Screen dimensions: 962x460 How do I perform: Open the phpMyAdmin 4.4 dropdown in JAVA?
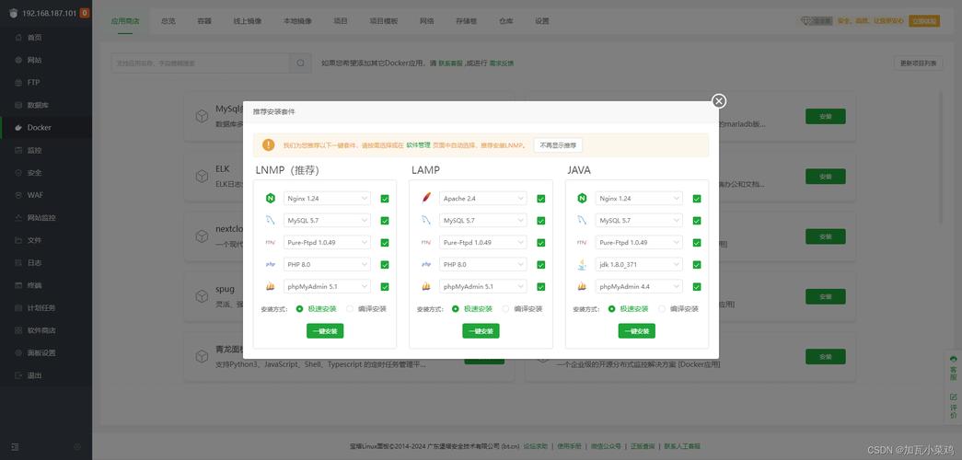pyautogui.click(x=639, y=286)
